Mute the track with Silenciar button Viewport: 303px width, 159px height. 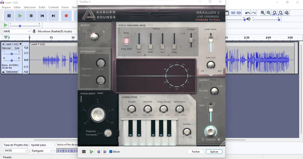(7, 48)
